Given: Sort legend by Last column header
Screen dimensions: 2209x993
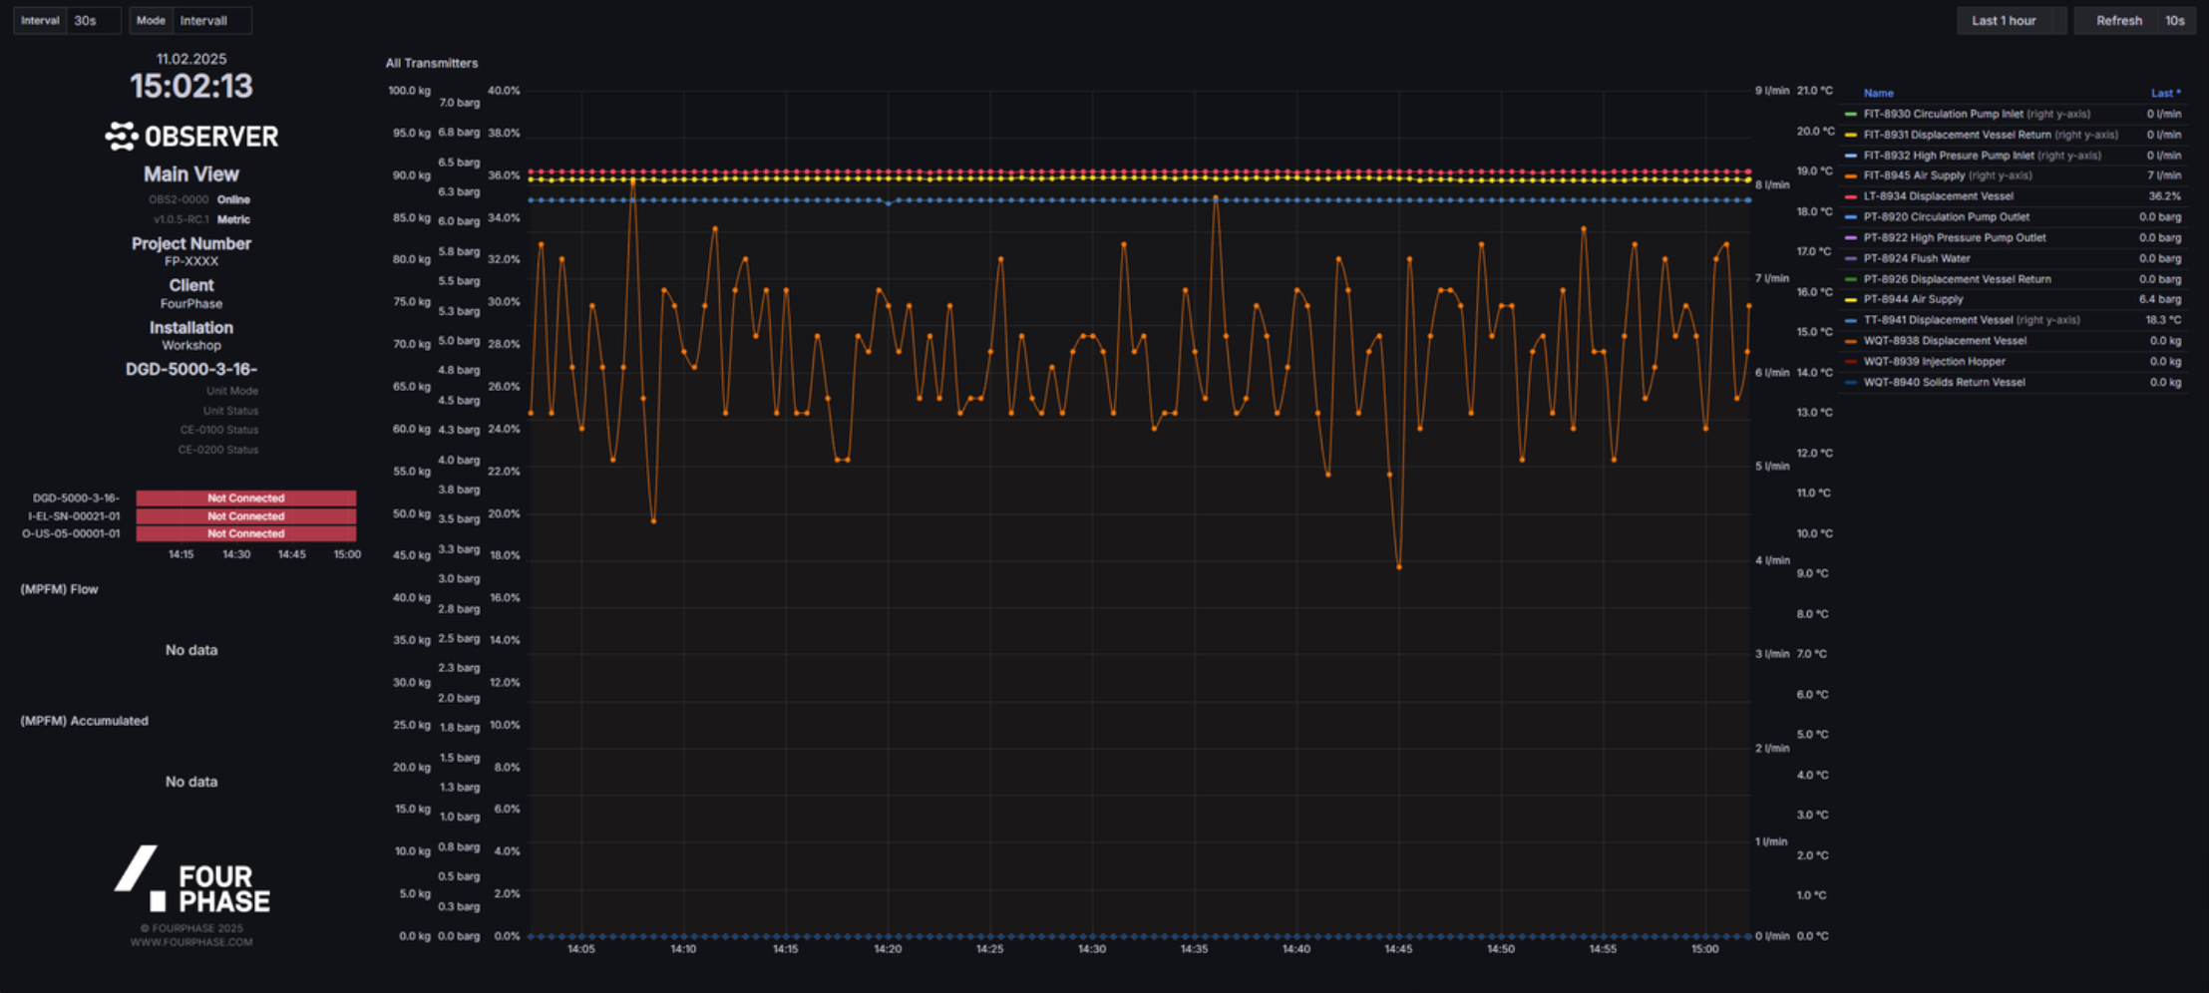Looking at the screenshot, I should (2164, 93).
